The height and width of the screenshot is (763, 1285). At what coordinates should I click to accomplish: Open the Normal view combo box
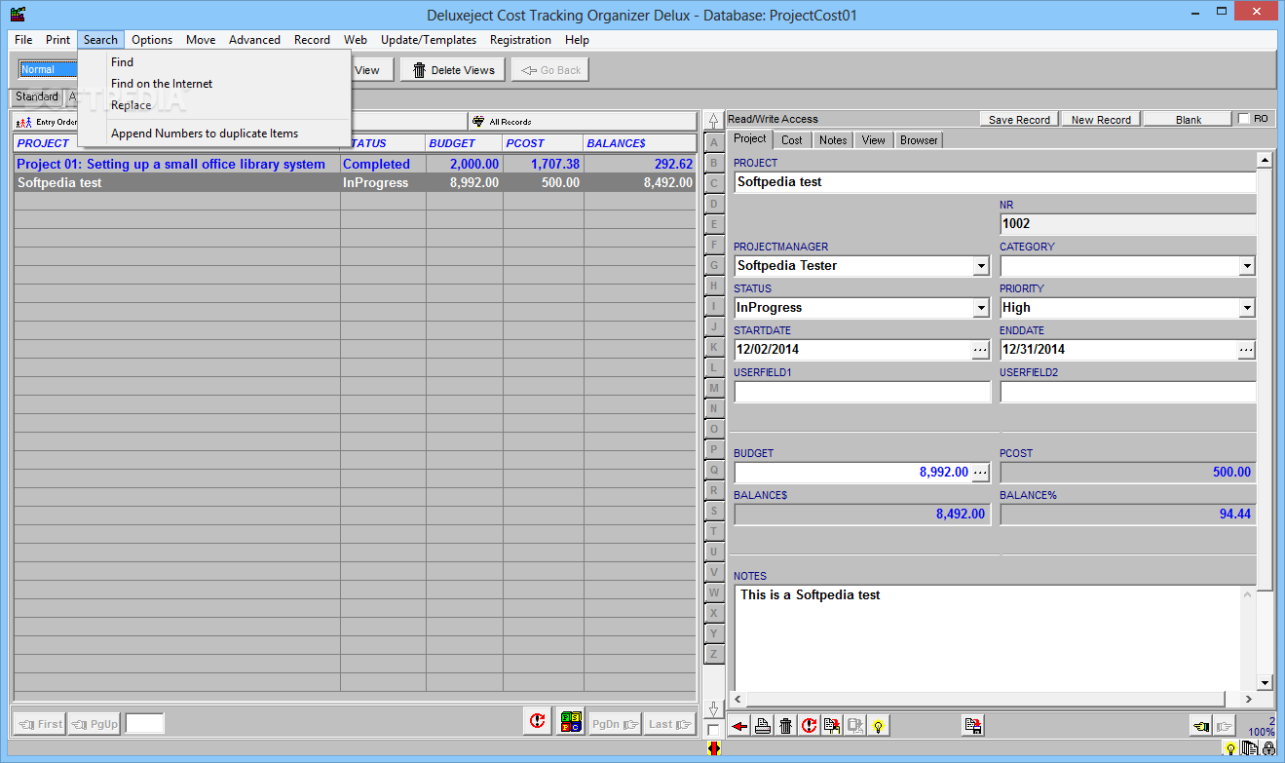[x=49, y=69]
